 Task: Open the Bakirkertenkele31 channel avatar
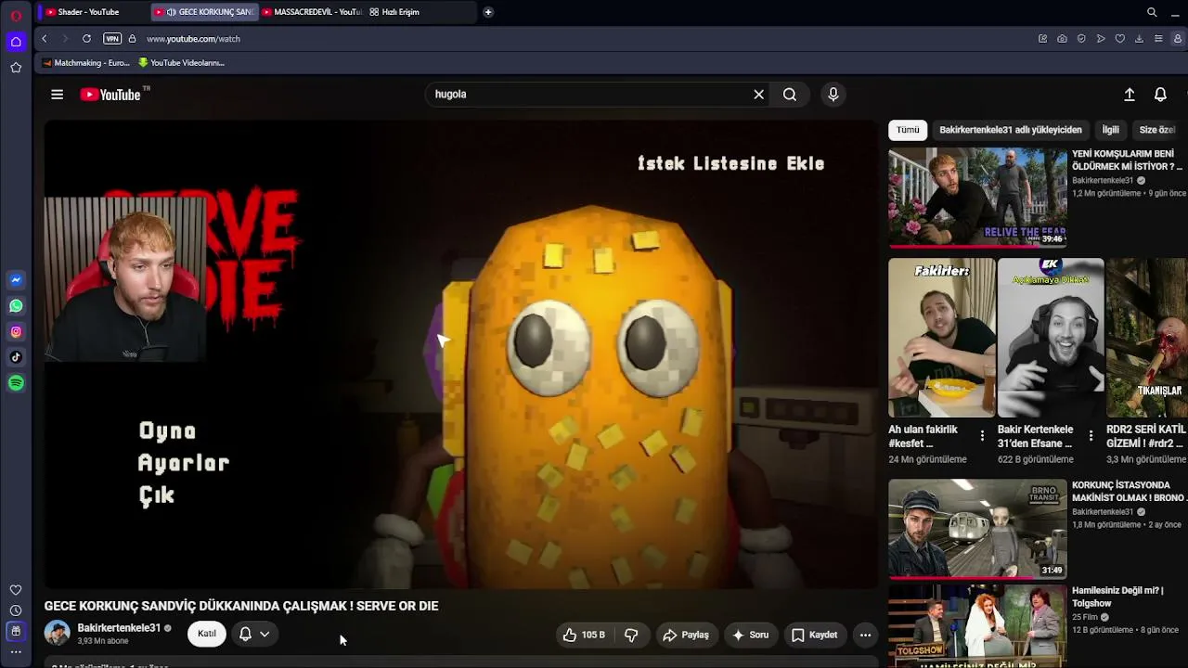pyautogui.click(x=58, y=634)
